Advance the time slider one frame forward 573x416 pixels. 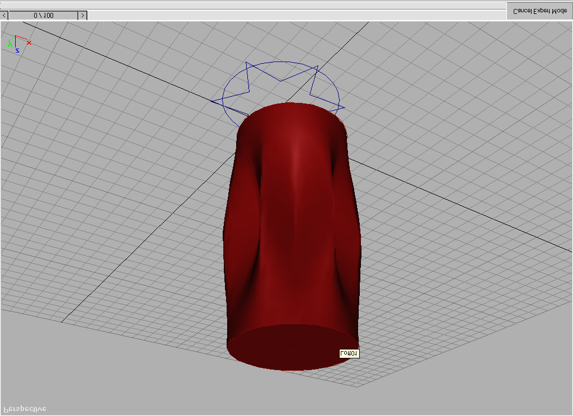[x=83, y=15]
